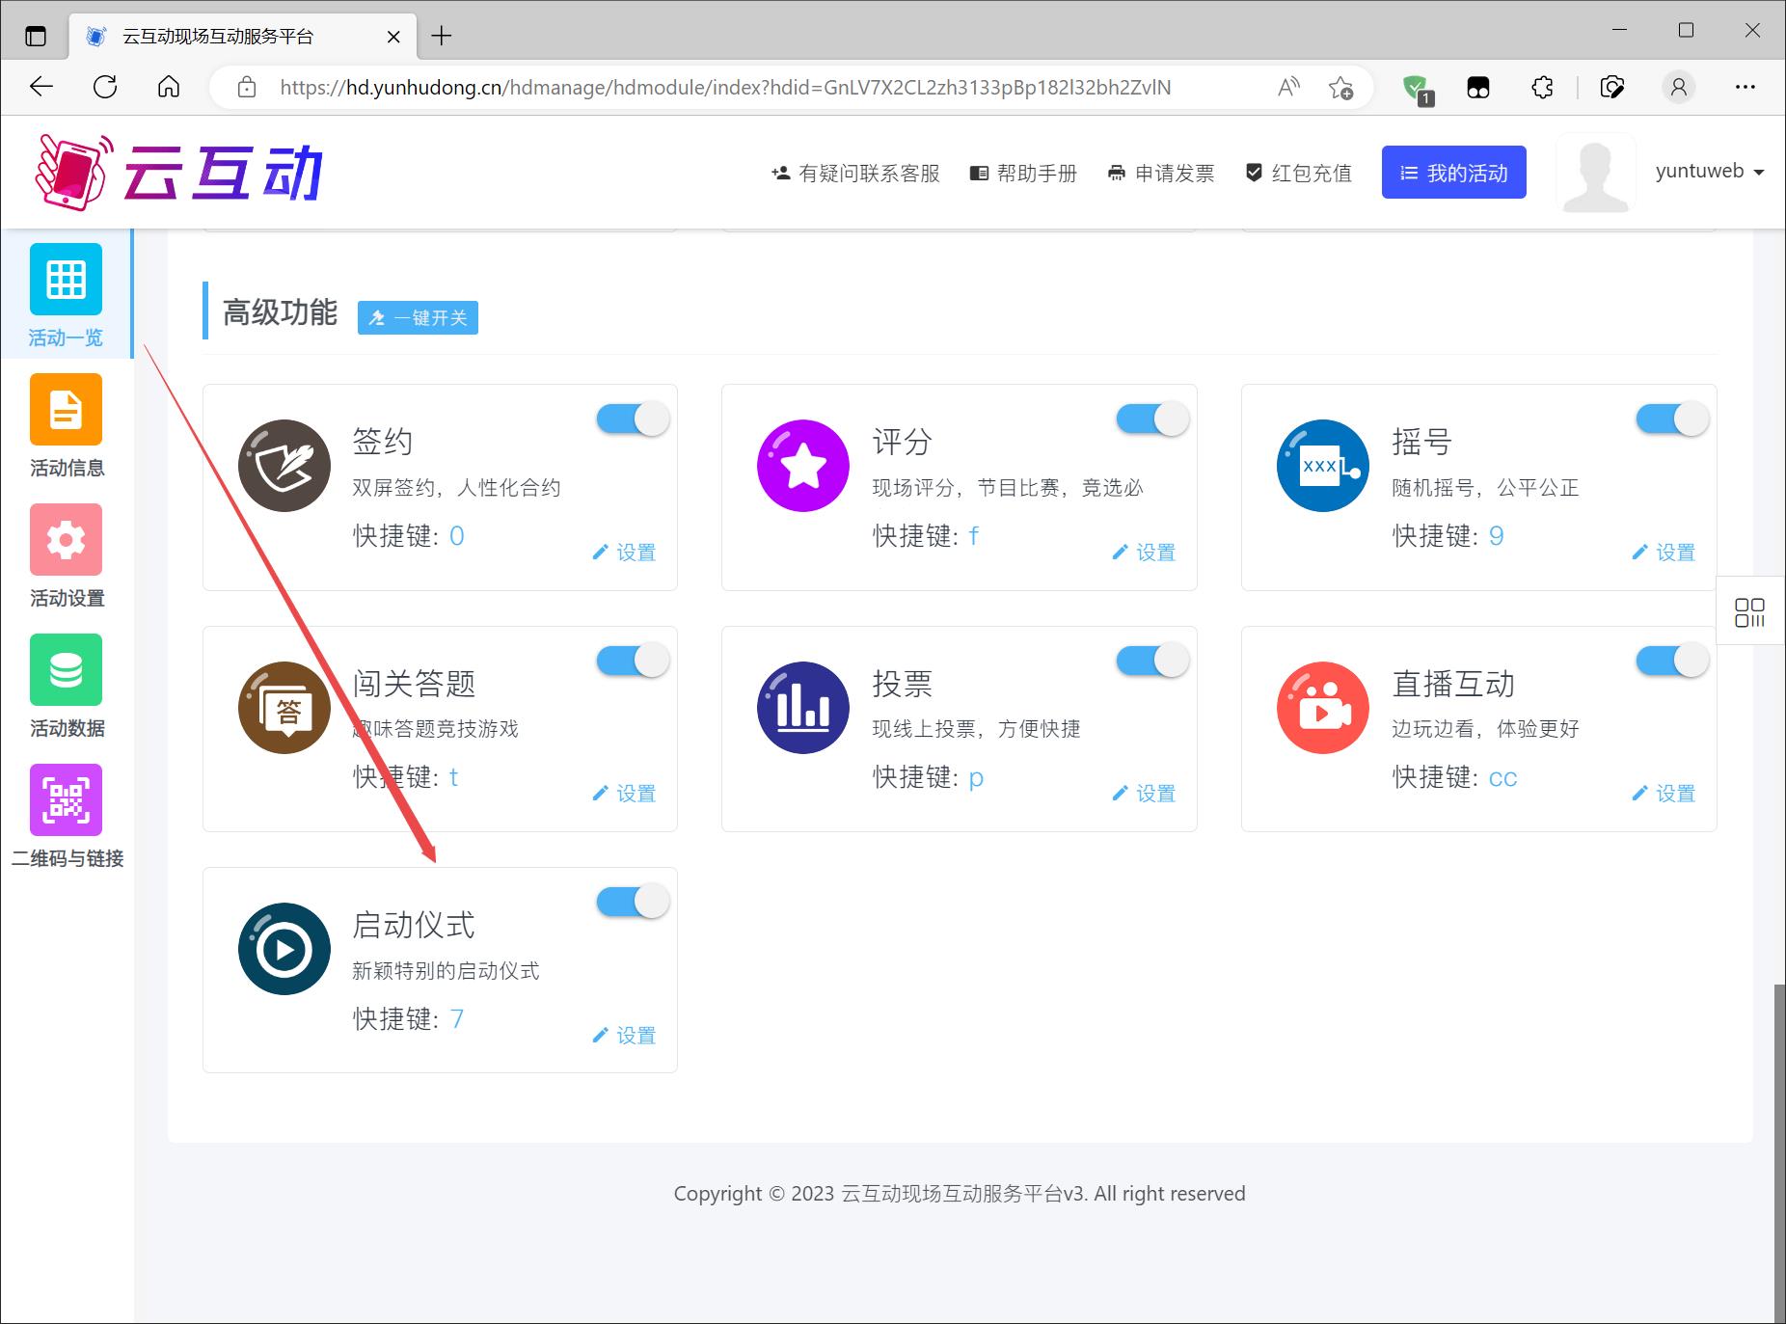Click the purple 评分 star icon
1786x1324 pixels.
tap(803, 466)
